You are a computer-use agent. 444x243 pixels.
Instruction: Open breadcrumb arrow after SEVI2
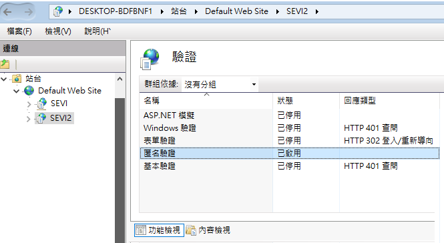coord(317,11)
